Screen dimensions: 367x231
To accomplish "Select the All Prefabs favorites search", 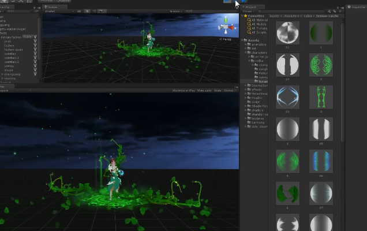I will coord(258,28).
